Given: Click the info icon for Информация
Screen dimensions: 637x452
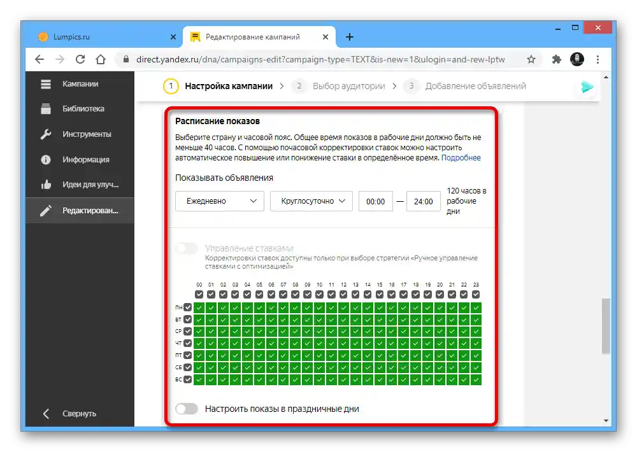Looking at the screenshot, I should [46, 160].
